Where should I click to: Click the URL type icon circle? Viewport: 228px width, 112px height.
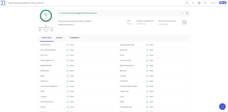coord(184,22)
